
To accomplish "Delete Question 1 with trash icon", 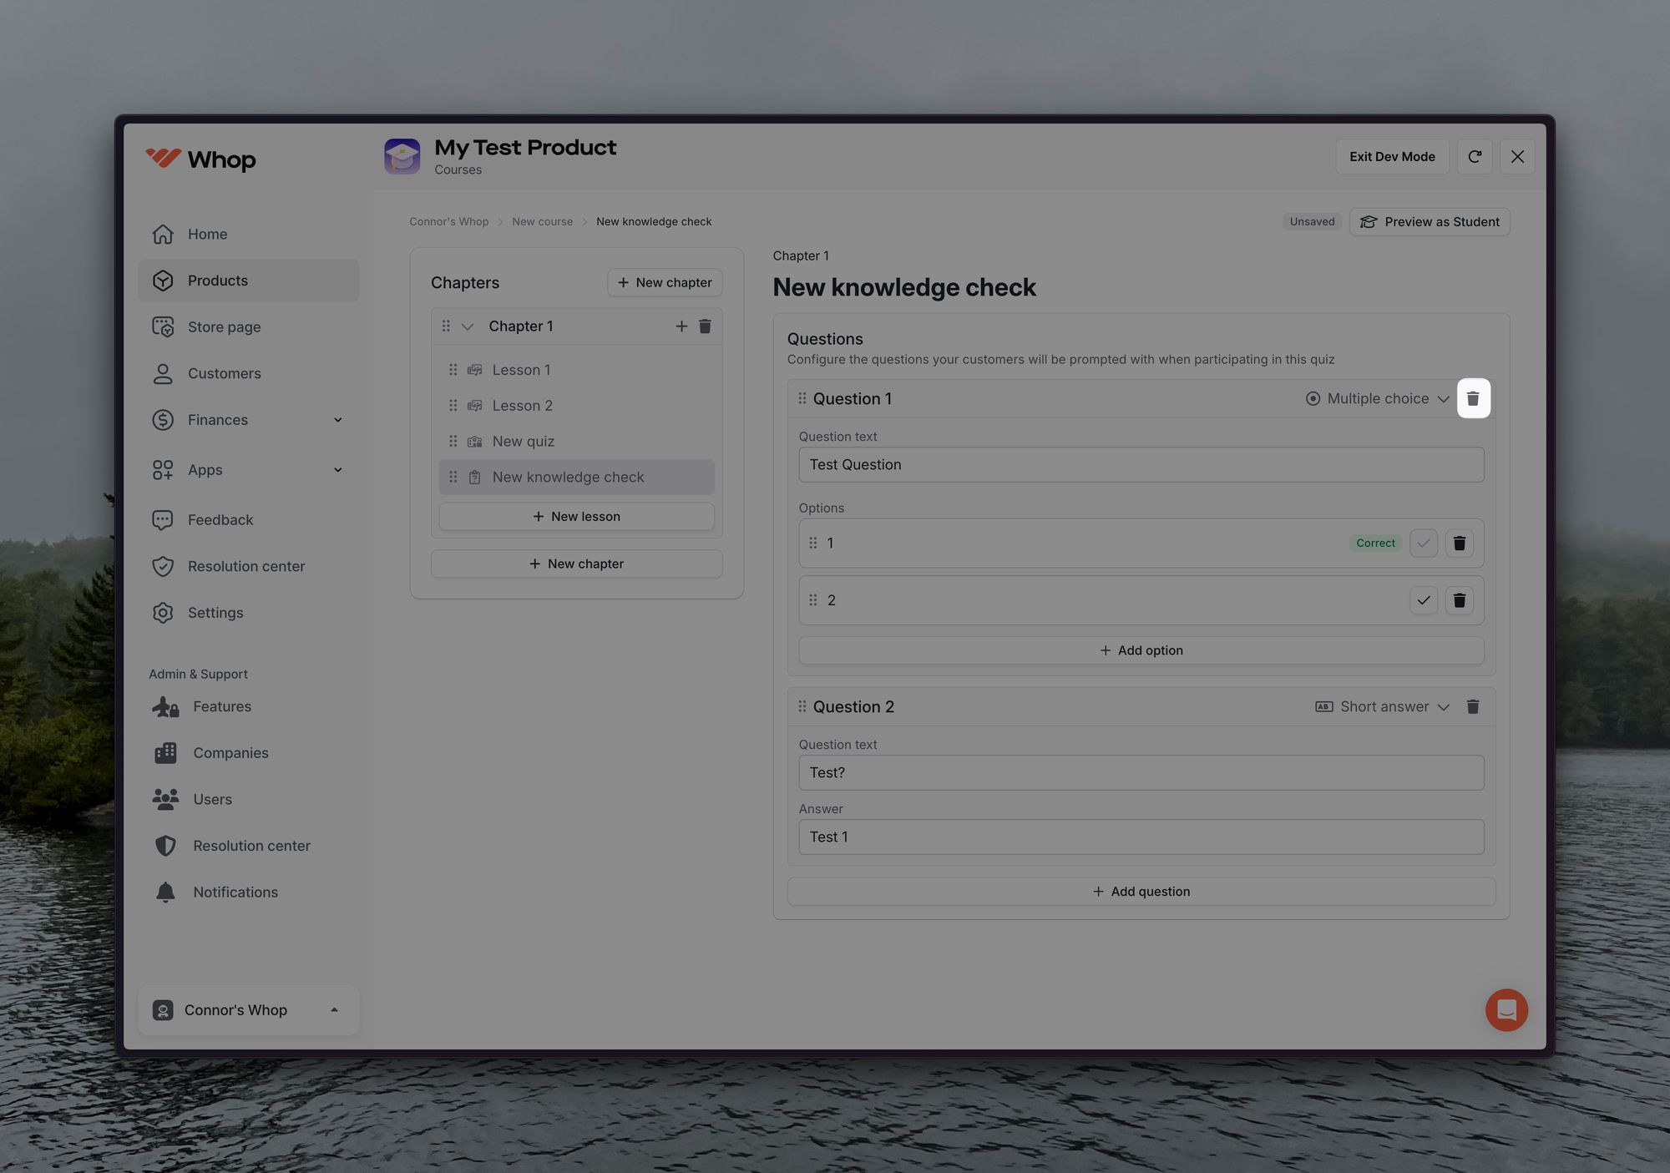I will pyautogui.click(x=1473, y=398).
